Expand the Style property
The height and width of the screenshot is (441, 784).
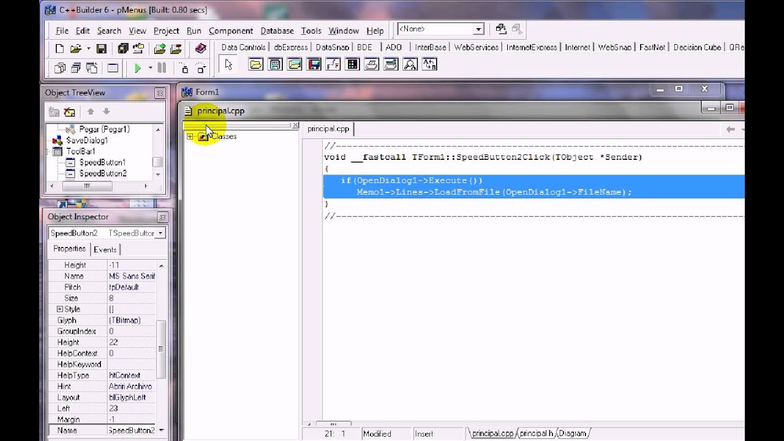click(x=59, y=309)
